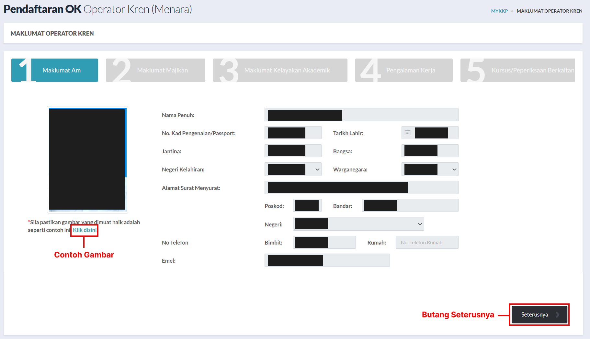The height and width of the screenshot is (339, 590).
Task: Switch to Maklumat Am step tab
Action: point(55,70)
